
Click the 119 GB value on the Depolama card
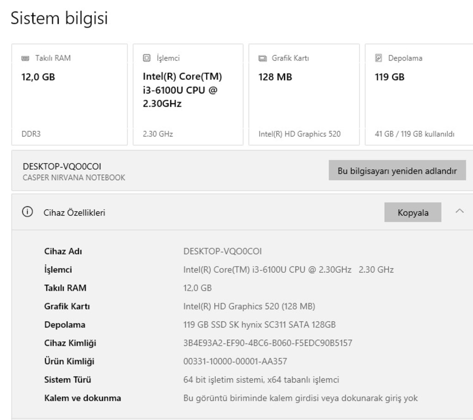(389, 77)
